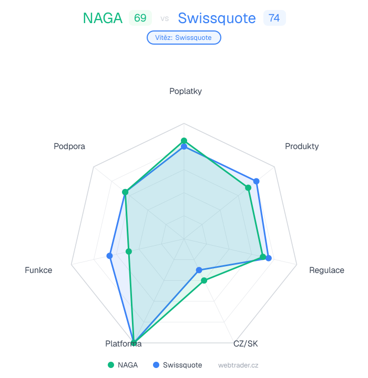This screenshot has height=378, width=368.
Task: Select Swissquote's blue CZ/SK data point
Action: (x=199, y=270)
